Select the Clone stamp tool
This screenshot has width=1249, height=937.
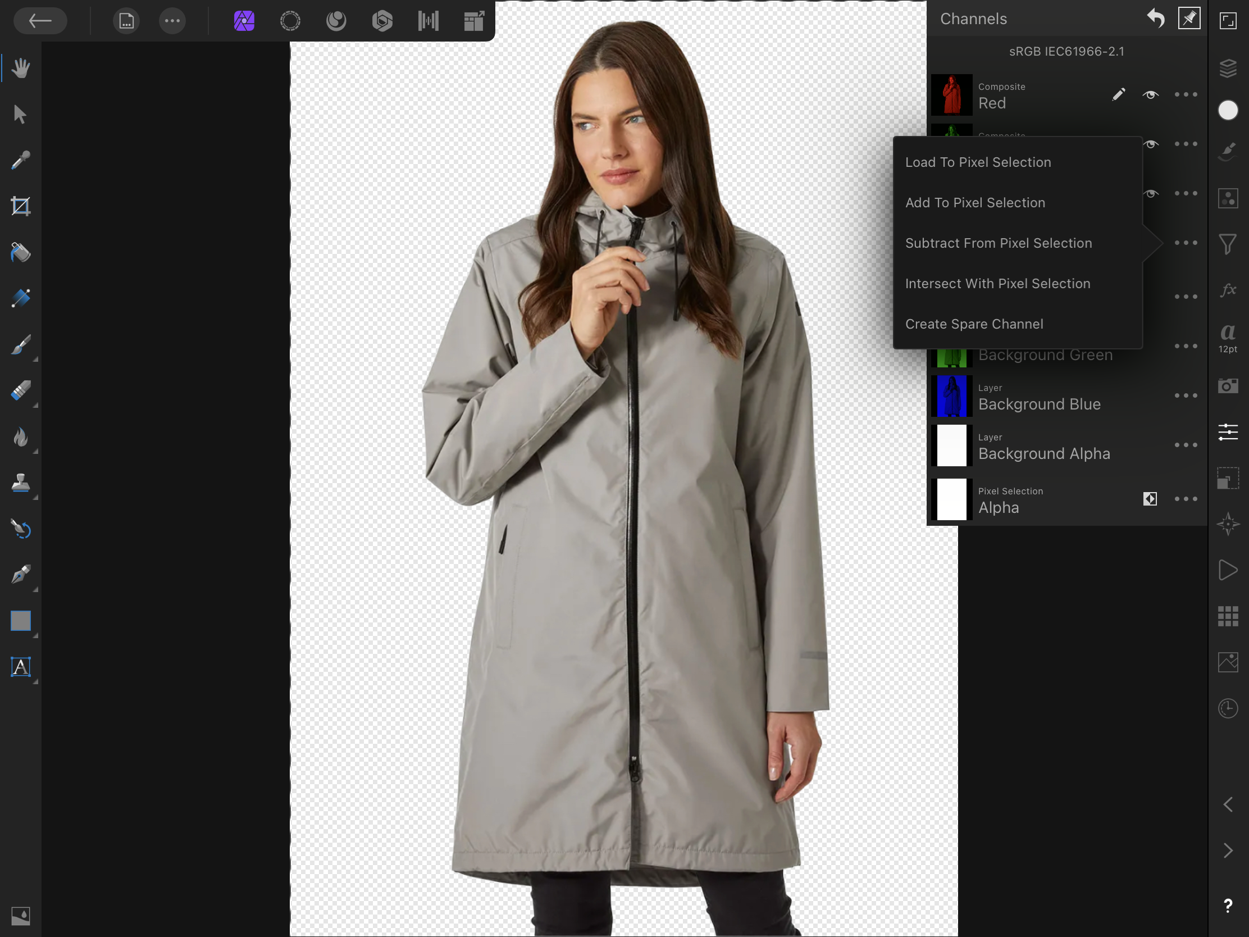[x=21, y=483]
